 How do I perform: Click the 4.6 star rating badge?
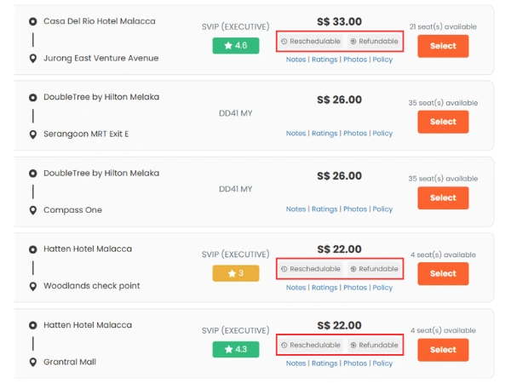[236, 46]
